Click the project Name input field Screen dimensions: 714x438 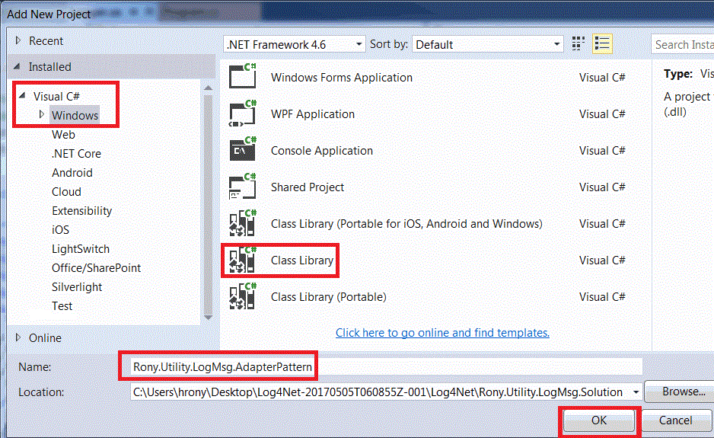(386, 367)
